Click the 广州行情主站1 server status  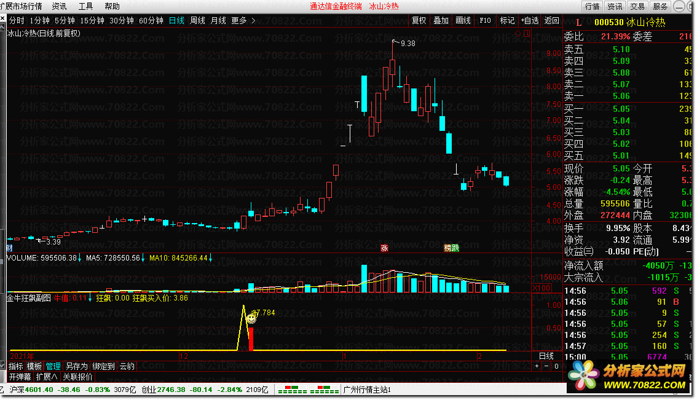click(x=367, y=390)
